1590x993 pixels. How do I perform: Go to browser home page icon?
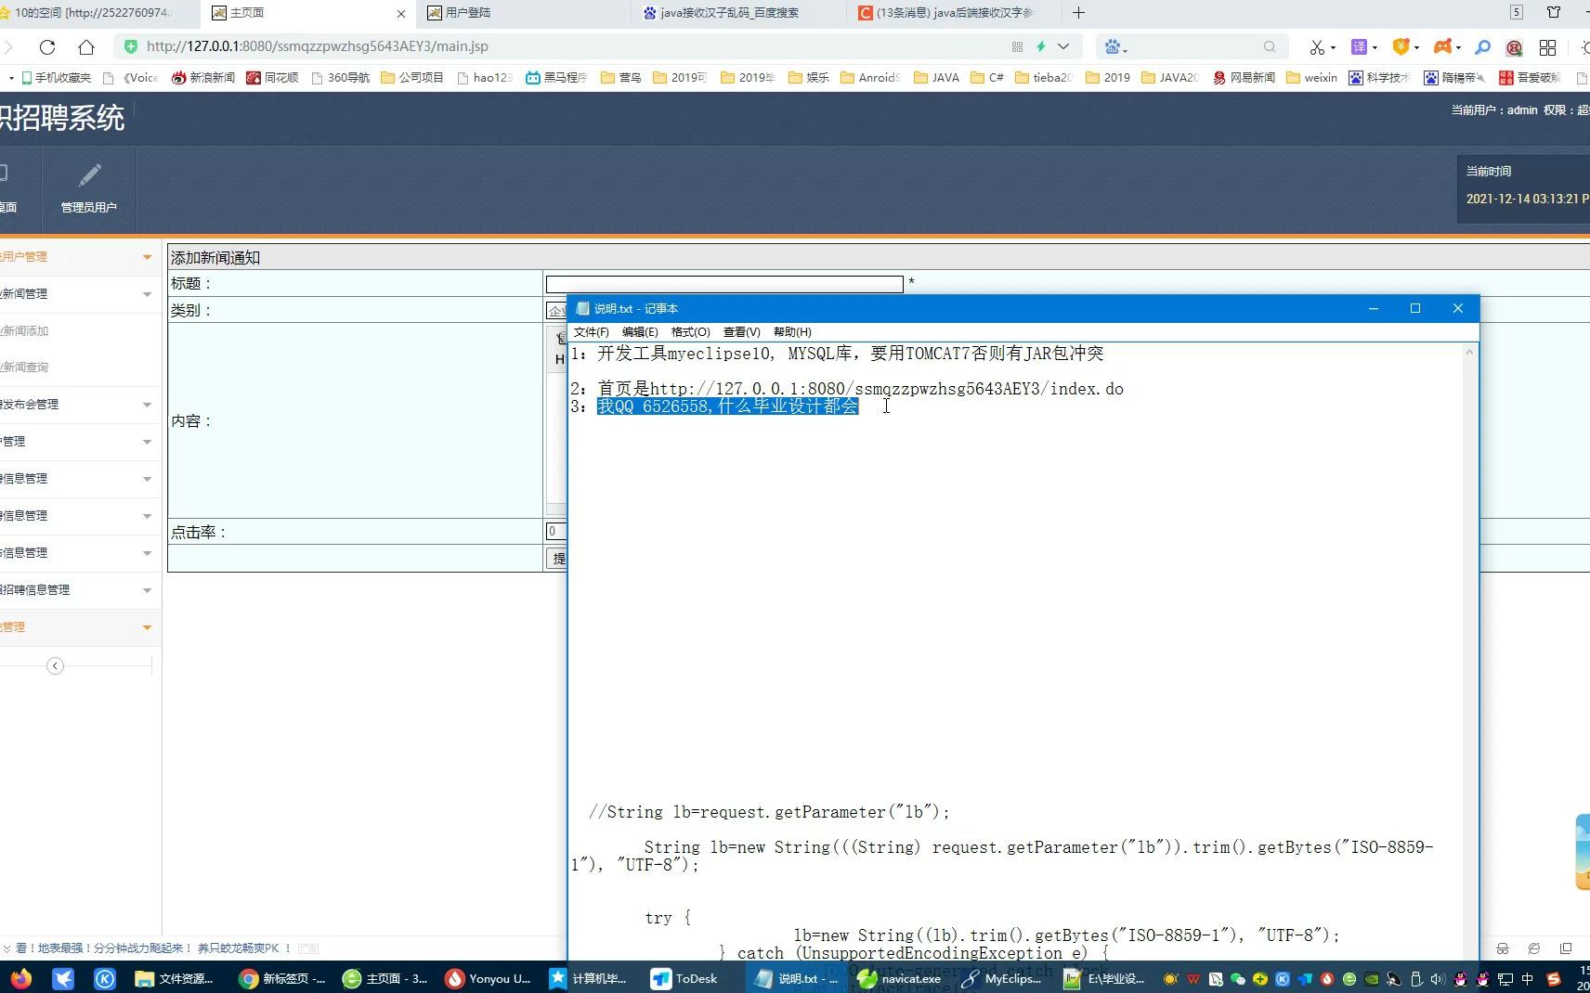(x=86, y=46)
